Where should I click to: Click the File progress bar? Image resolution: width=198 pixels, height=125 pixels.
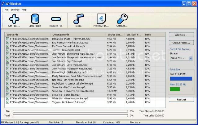[70, 111]
